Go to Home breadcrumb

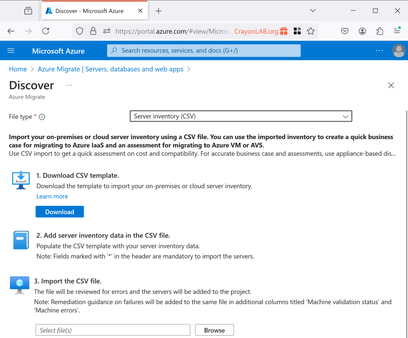click(x=18, y=69)
